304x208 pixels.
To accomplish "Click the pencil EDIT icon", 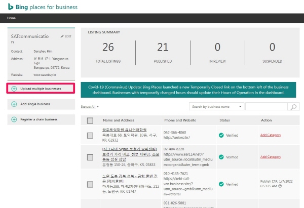I will (62, 36).
